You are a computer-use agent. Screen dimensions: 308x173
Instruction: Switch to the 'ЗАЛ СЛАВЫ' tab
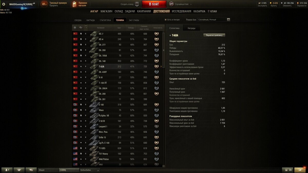point(134,20)
